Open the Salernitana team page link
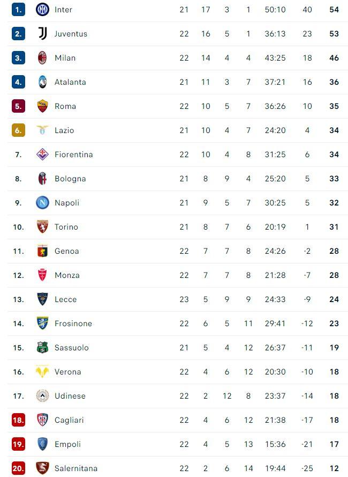This screenshot has height=477, width=348. 76,468
